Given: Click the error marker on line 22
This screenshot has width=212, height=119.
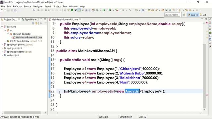Looking at the screenshot, I should [x=49, y=91].
